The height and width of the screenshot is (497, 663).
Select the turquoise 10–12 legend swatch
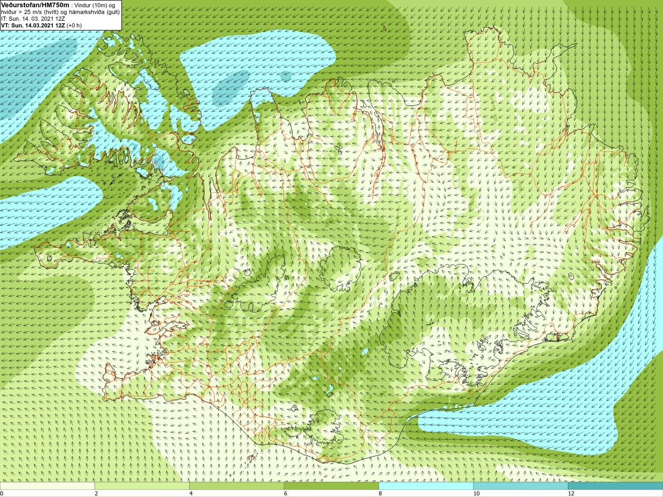[521, 486]
